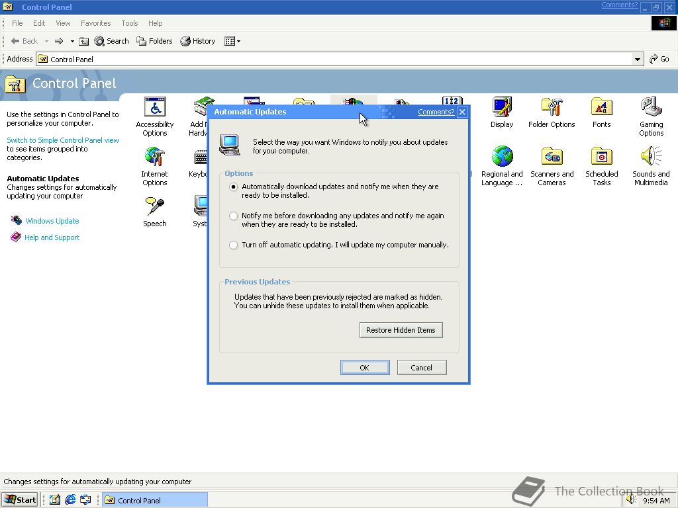This screenshot has height=508, width=678.
Task: Close the Automatic Updates dialog
Action: click(462, 112)
